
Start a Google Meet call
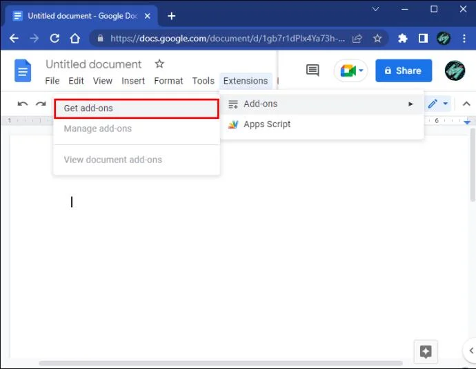tap(348, 70)
